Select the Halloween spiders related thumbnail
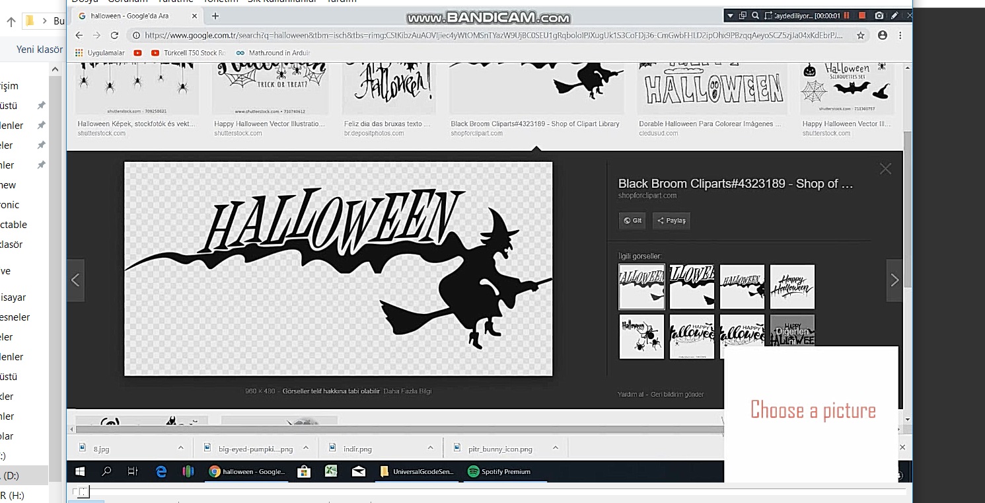This screenshot has height=503, width=985. (641, 336)
